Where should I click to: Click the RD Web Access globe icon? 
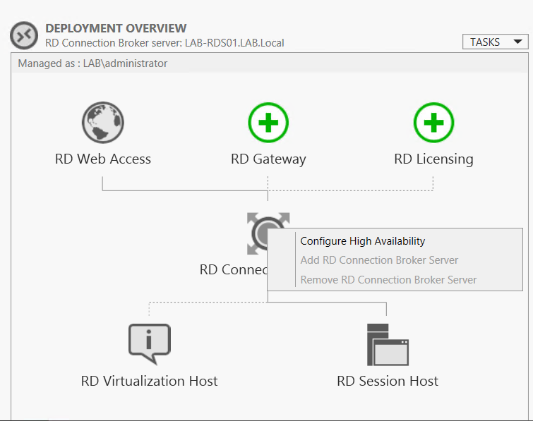(102, 123)
